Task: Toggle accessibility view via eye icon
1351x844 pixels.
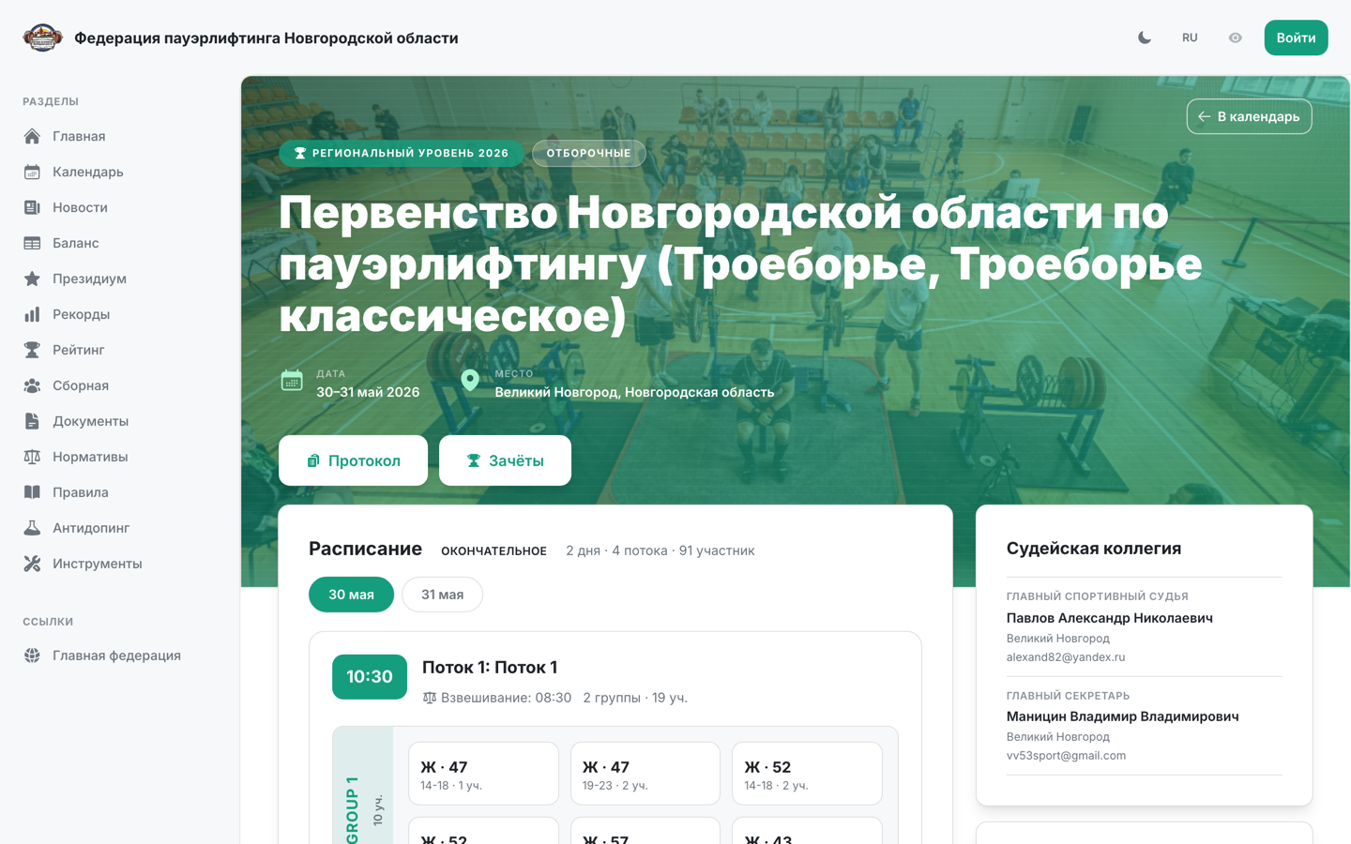Action: click(x=1235, y=38)
